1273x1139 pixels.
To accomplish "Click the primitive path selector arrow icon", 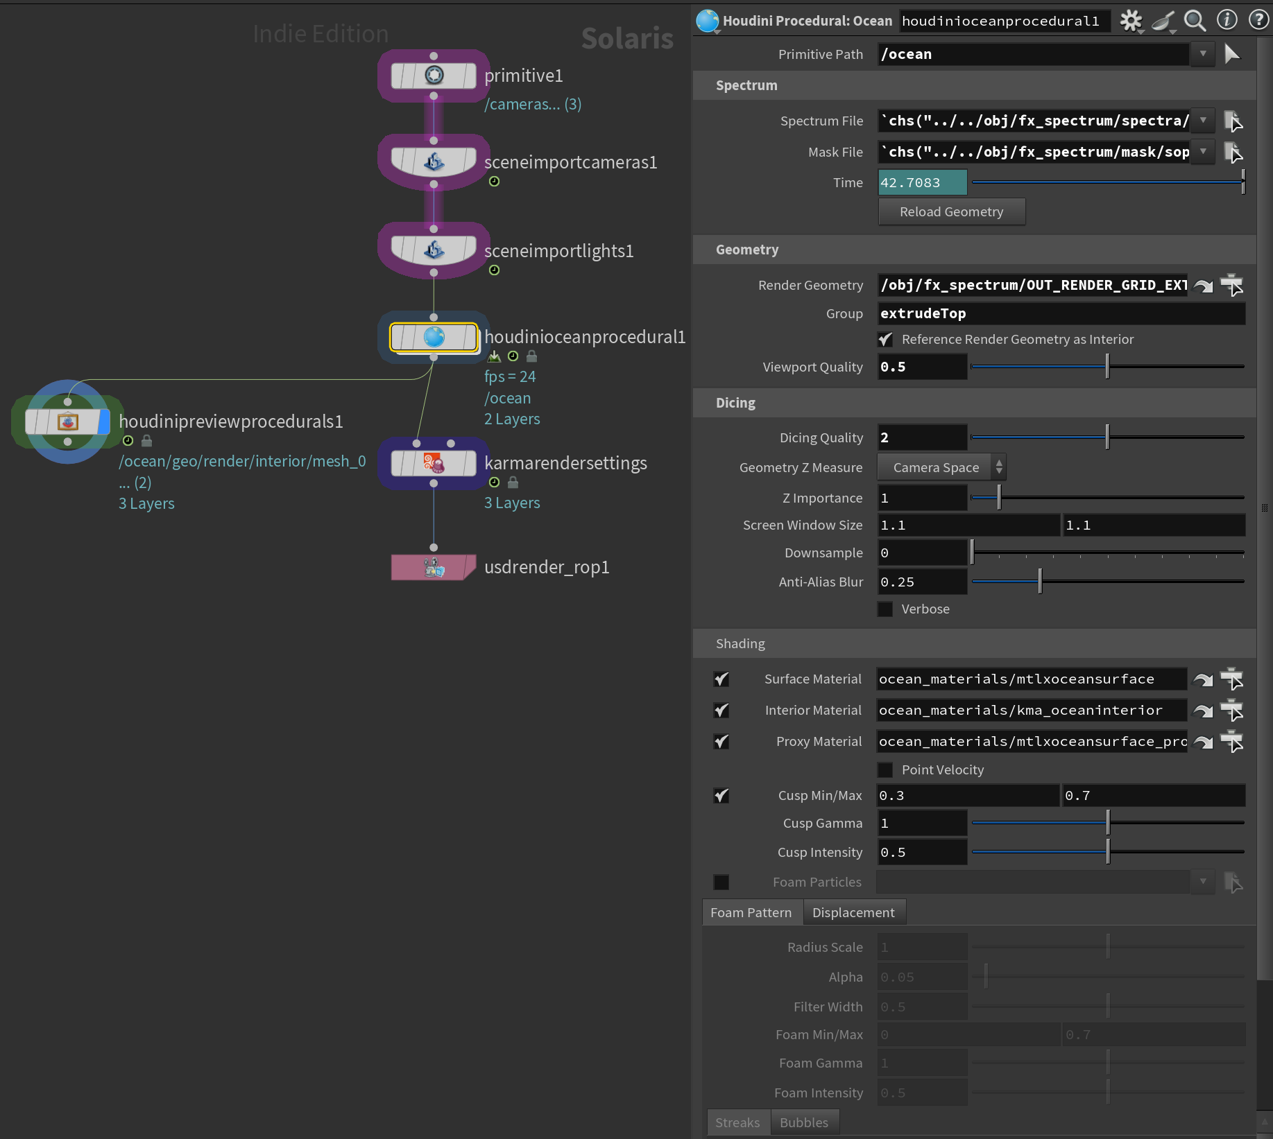I will tap(1232, 54).
